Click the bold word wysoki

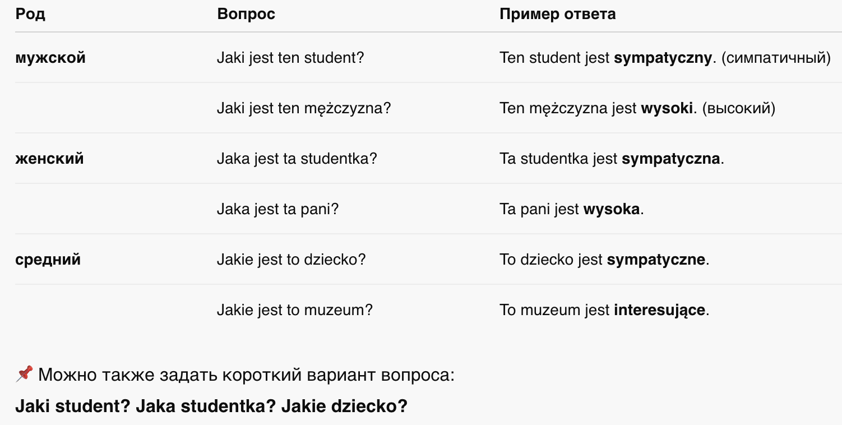pyautogui.click(x=667, y=109)
